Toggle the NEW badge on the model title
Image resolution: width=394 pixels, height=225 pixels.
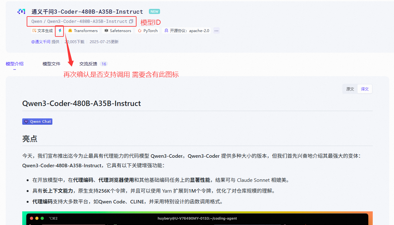click(x=154, y=11)
